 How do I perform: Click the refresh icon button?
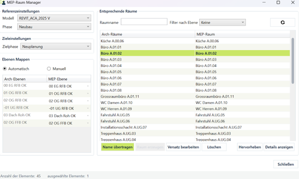[283, 23]
